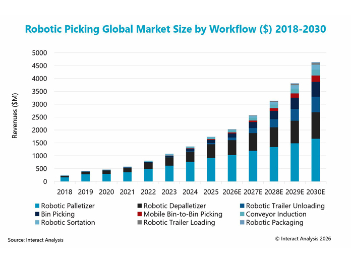
Task: Select the 'Robotic Palletizer' legend label
Action: 68,206
